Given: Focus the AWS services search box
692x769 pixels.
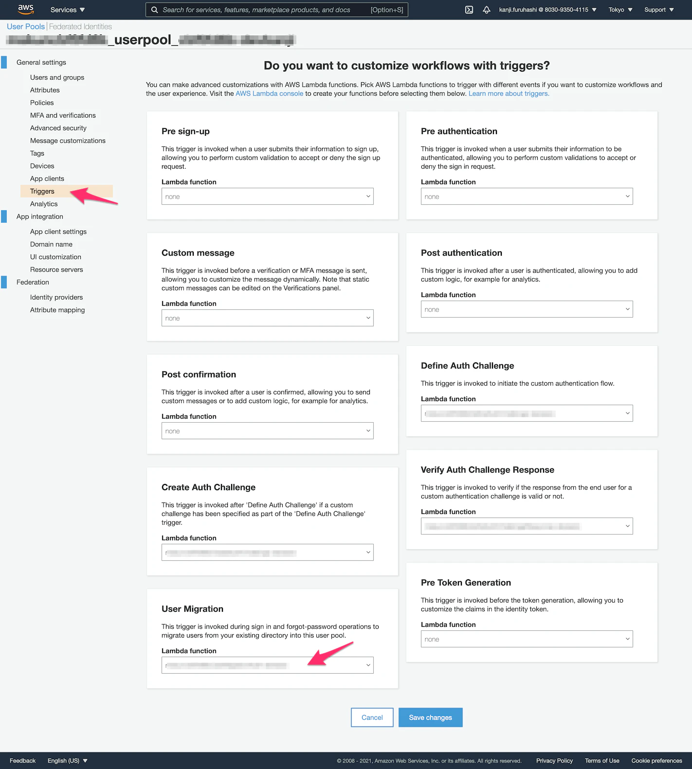Looking at the screenshot, I should click(276, 10).
